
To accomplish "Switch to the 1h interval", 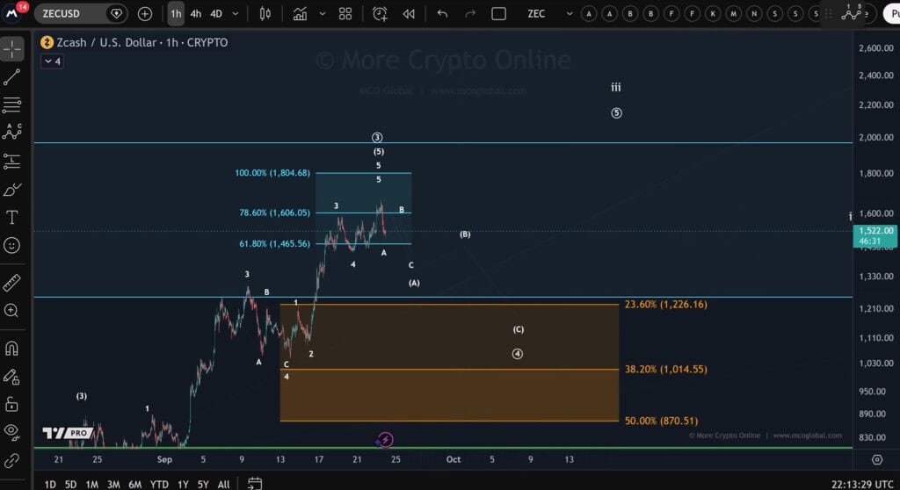I will [x=176, y=14].
